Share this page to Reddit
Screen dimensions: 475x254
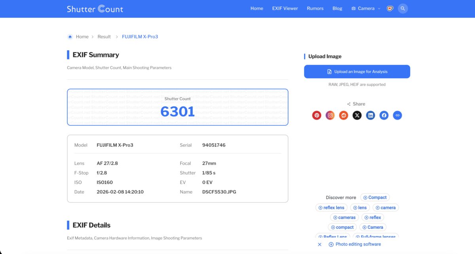[344, 115]
